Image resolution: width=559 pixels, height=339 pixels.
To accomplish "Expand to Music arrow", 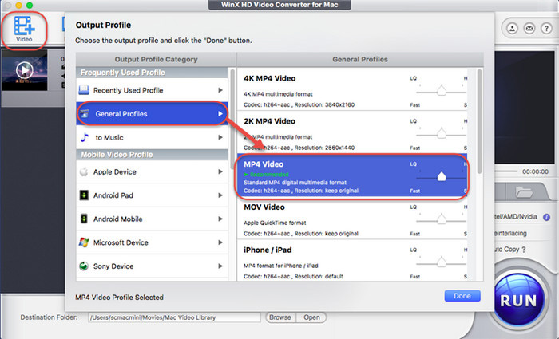I will tap(220, 137).
